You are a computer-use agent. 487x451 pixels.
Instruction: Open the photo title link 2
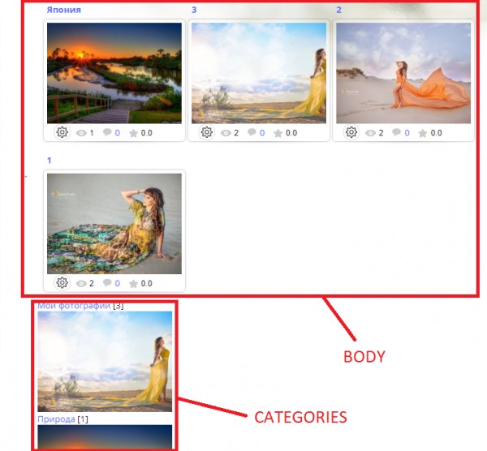[x=338, y=10]
